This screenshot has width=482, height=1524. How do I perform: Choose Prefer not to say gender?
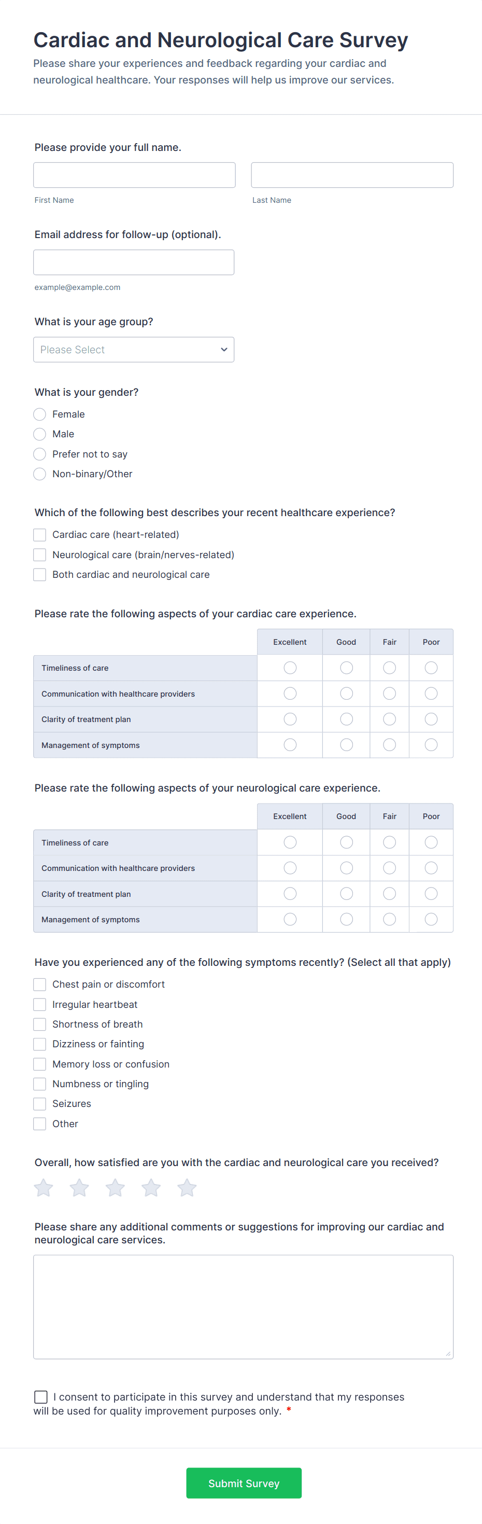[39, 454]
